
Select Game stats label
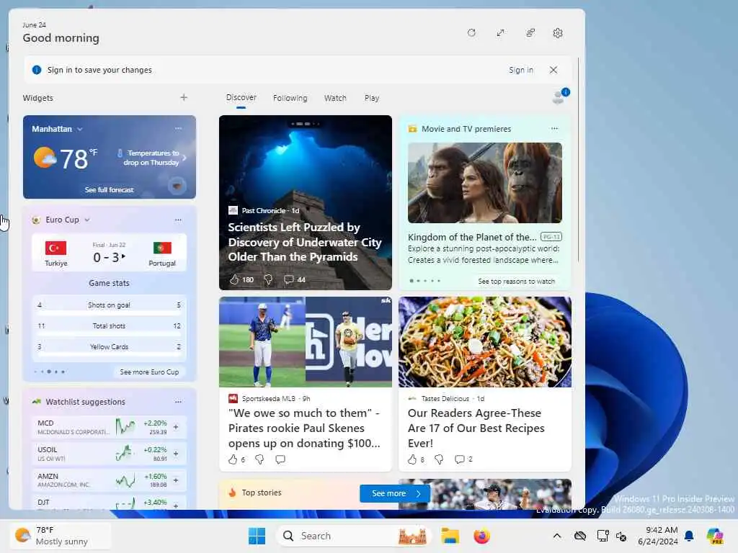[110, 282]
